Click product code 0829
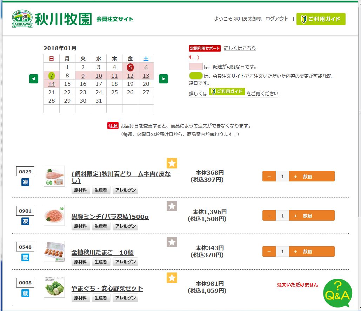This screenshot has width=361, height=311. 25,172
